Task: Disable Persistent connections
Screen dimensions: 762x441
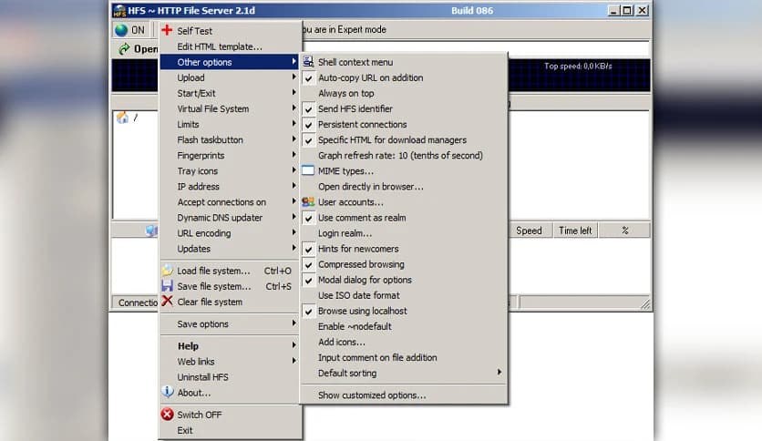Action: point(404,124)
